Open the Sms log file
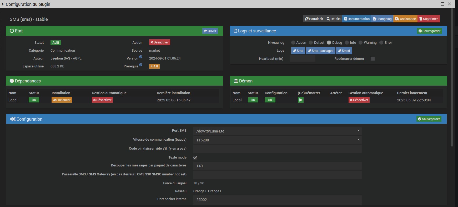Viewport: 458px width, 207px height. 298,51
